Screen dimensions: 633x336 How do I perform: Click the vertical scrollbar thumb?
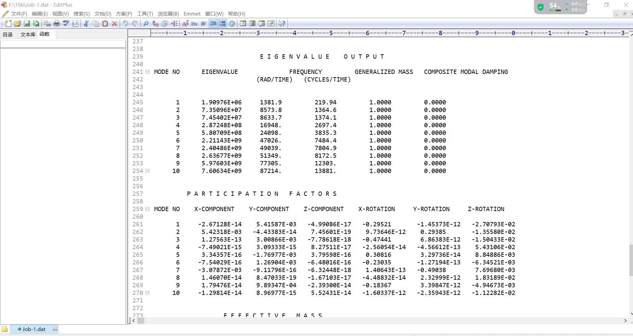631,260
